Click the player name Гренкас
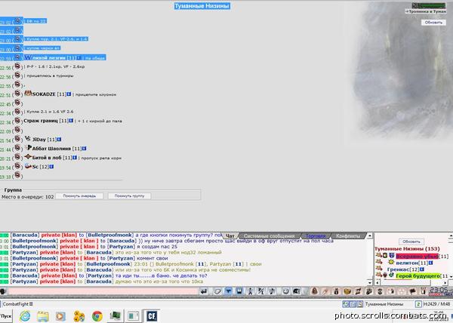 [x=399, y=269]
